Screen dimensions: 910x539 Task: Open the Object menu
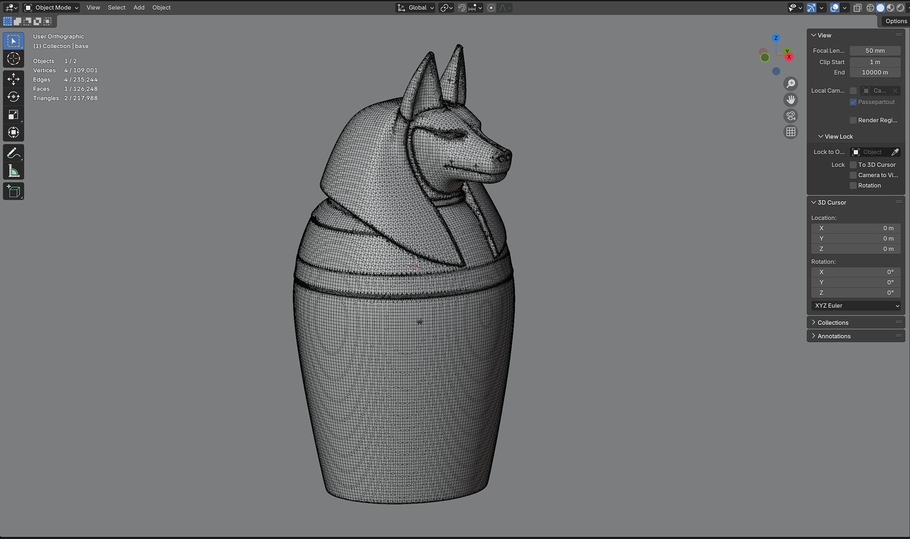coord(161,8)
